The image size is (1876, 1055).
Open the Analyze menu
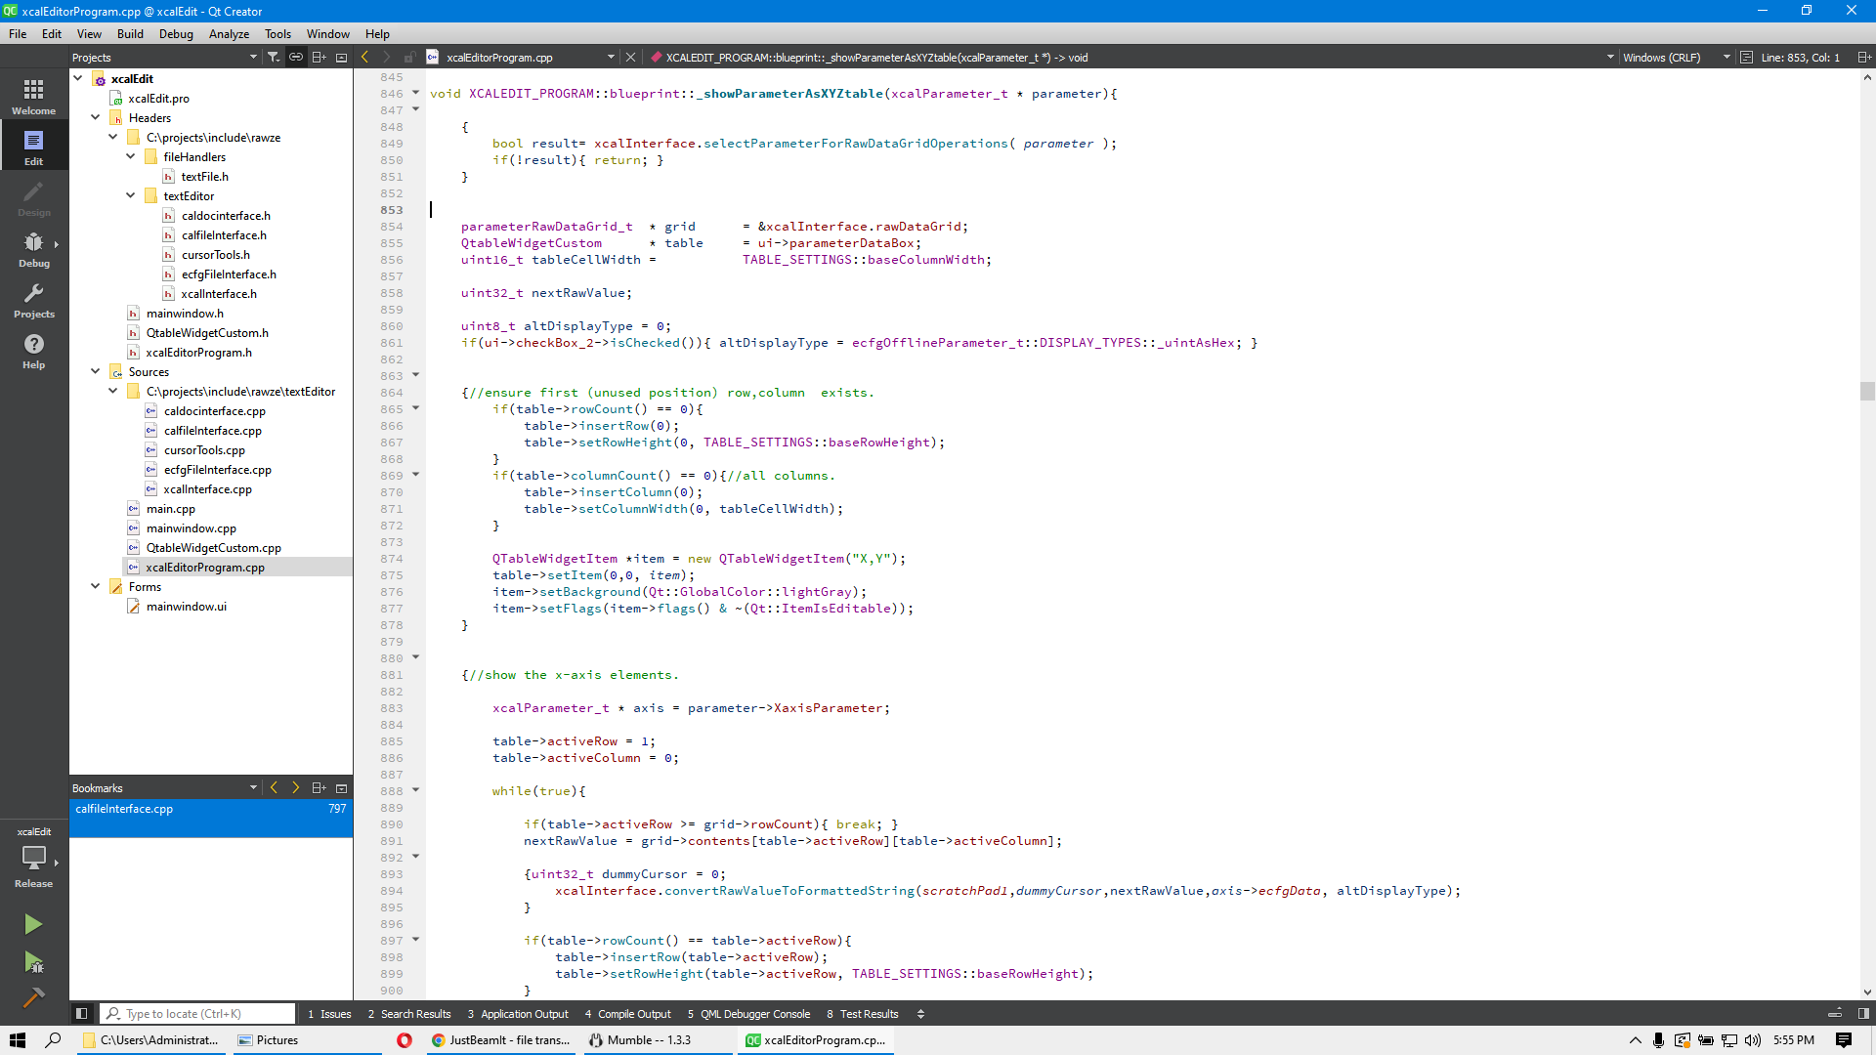(x=229, y=33)
